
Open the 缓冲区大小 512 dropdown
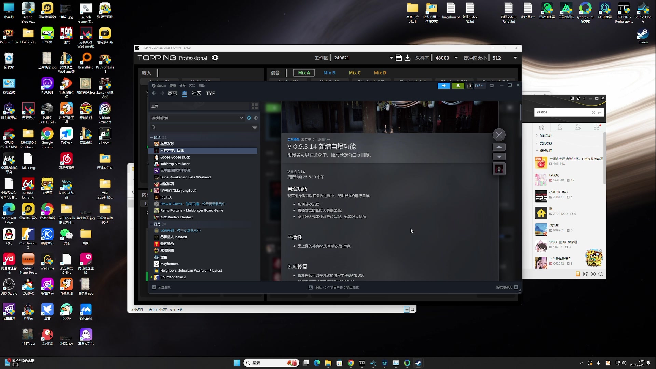(x=505, y=58)
